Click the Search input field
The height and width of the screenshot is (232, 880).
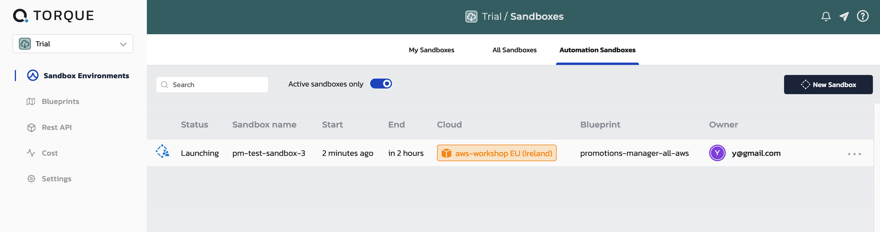[x=212, y=84]
